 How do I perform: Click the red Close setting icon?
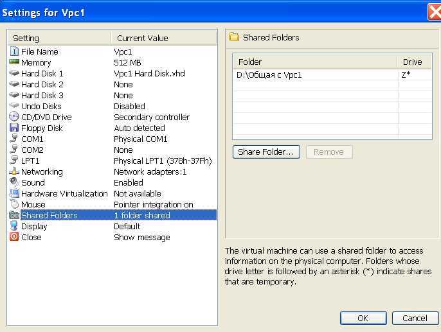click(14, 237)
